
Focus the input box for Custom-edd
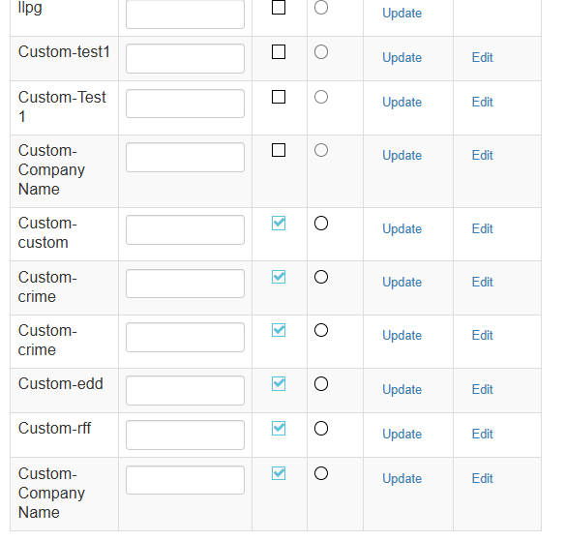pos(185,391)
